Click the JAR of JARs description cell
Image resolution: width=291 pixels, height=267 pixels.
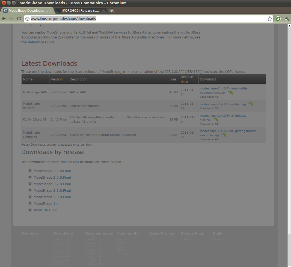click(118, 92)
